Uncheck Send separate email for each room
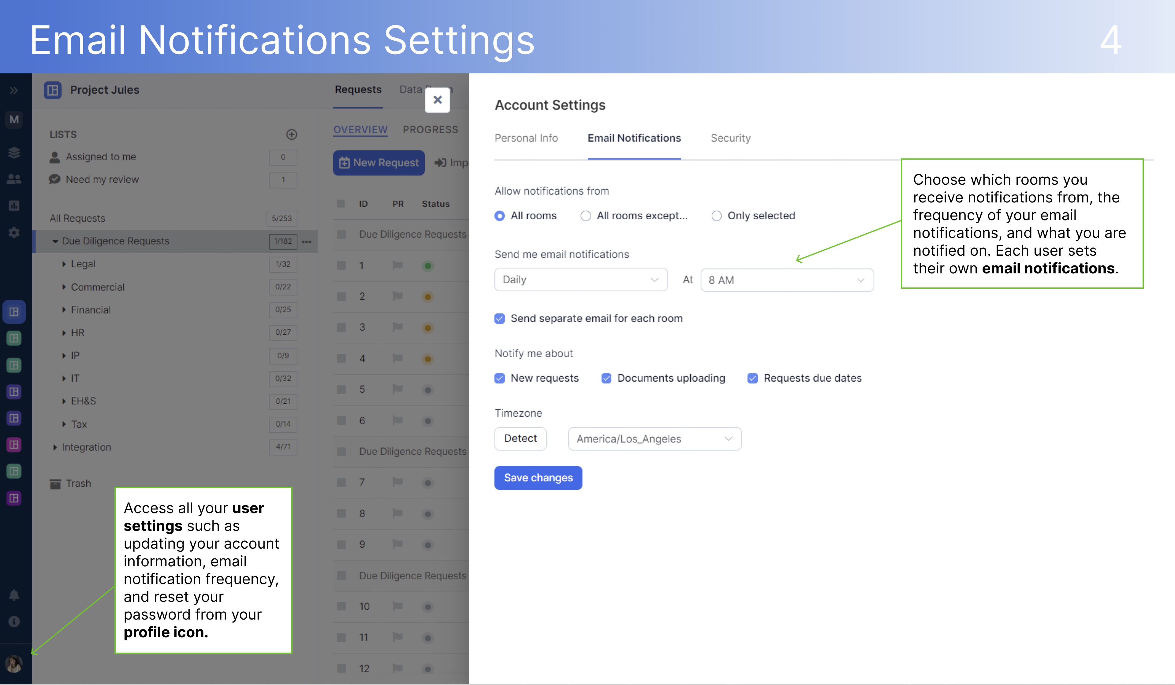This screenshot has width=1175, height=685. [499, 318]
